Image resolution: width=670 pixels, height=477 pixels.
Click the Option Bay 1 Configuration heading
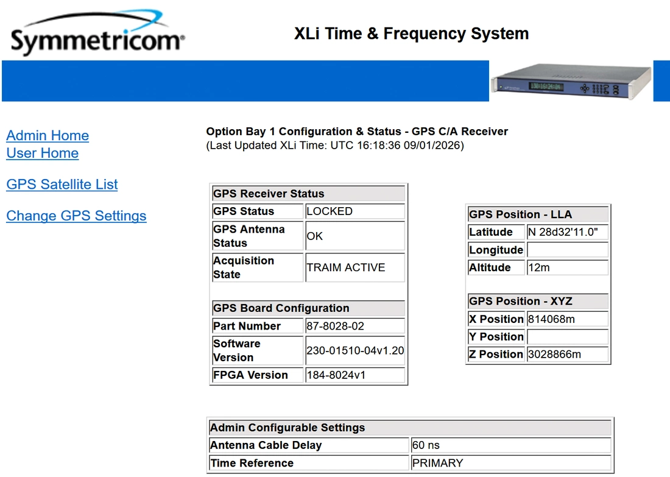357,131
